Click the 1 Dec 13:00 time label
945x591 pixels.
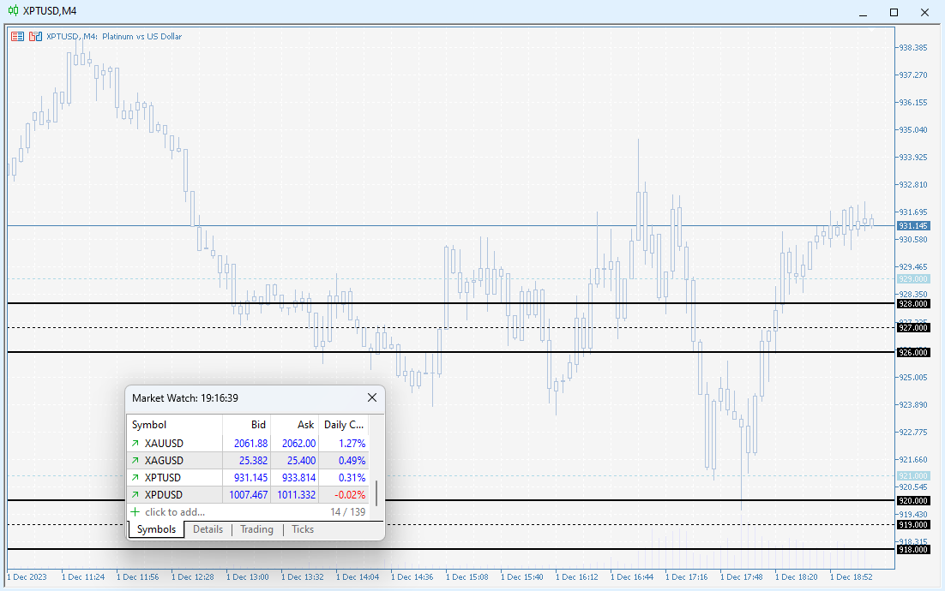pyautogui.click(x=248, y=577)
